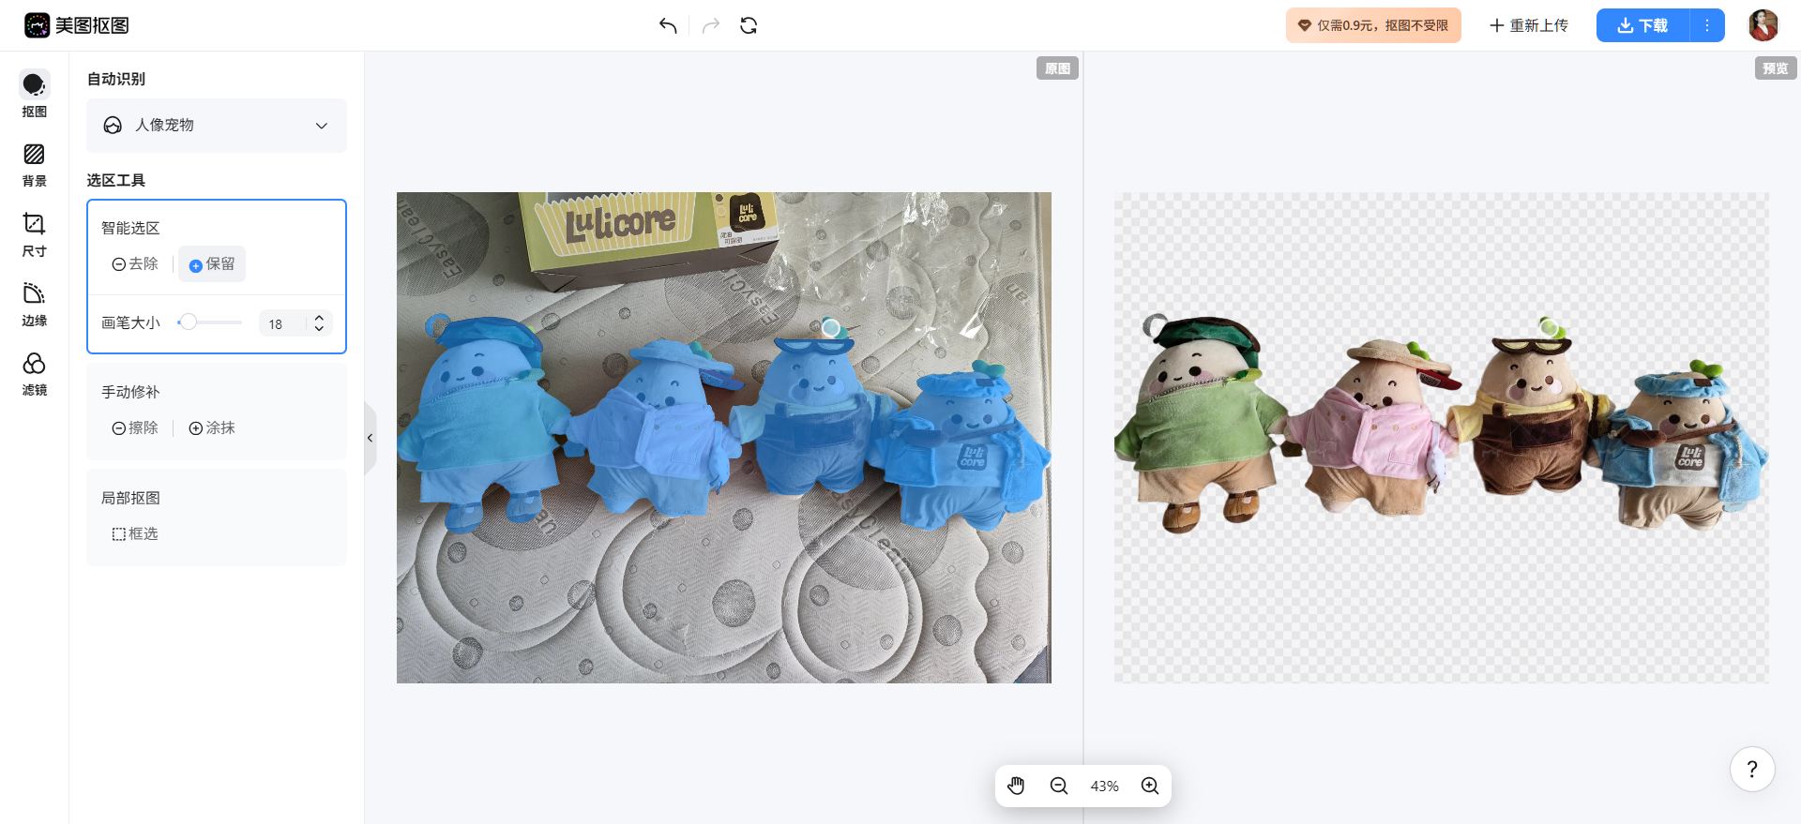The width and height of the screenshot is (1801, 824).
Task: Choose the 框选 box selection tool
Action: (135, 534)
